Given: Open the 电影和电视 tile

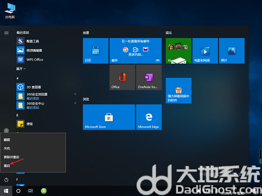Looking at the screenshot, I should coord(205,51).
